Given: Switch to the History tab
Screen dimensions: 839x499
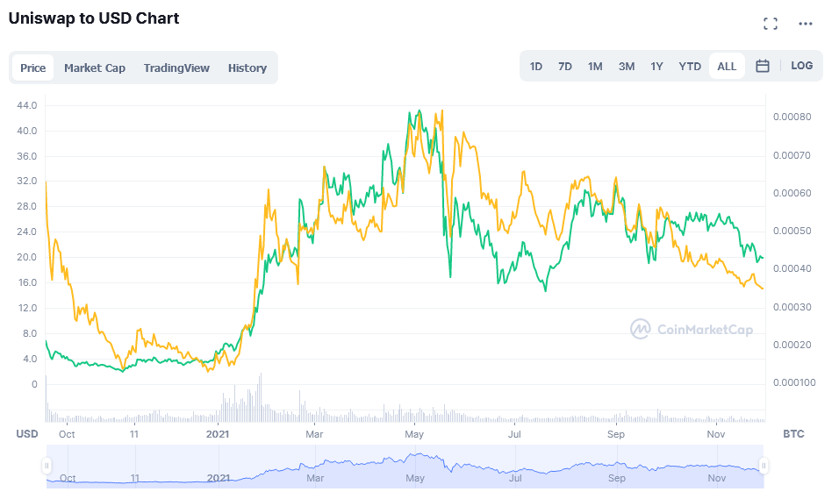Looking at the screenshot, I should click(x=247, y=68).
